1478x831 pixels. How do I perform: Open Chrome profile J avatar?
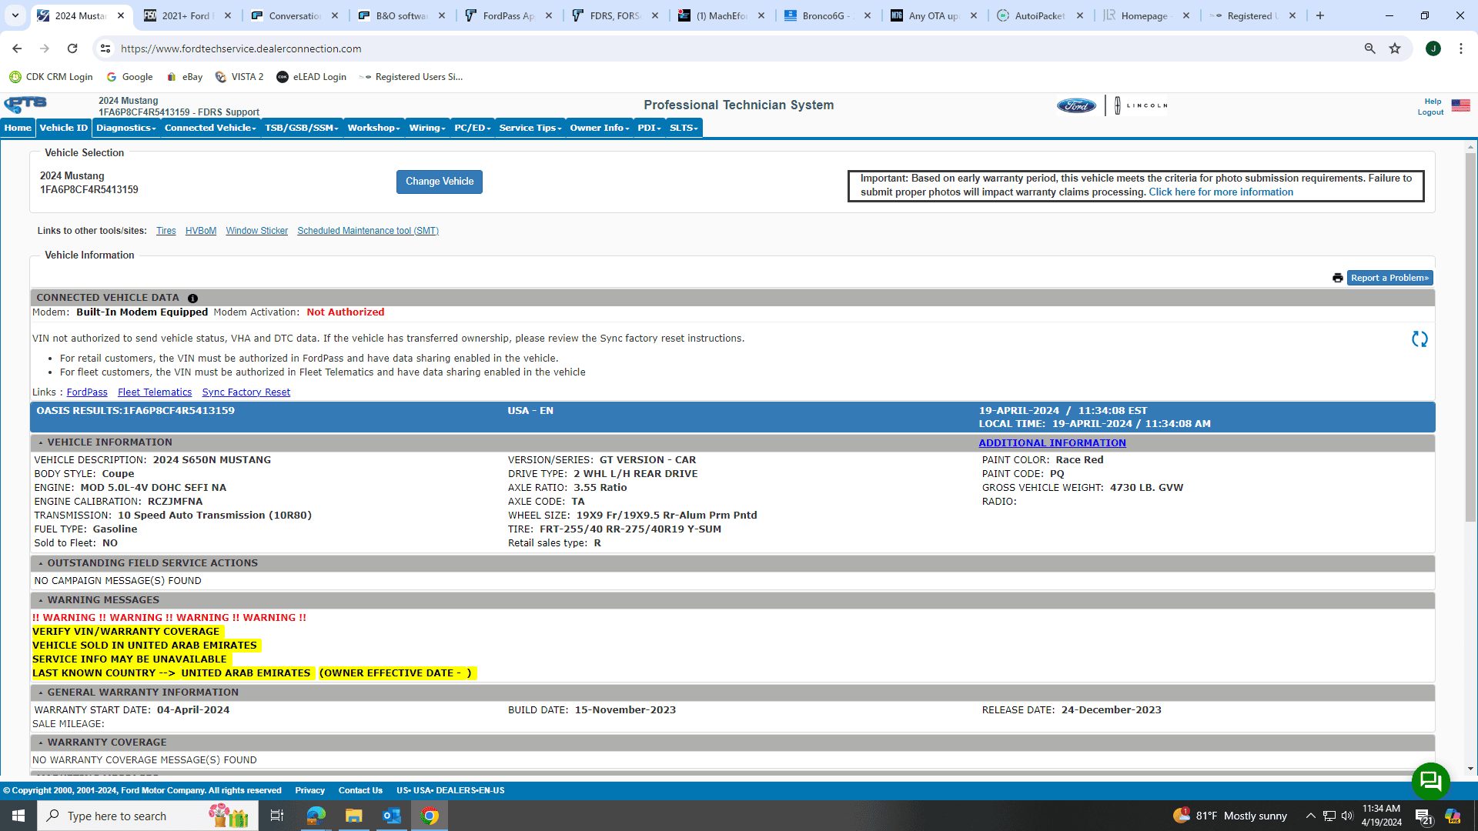[1433, 48]
